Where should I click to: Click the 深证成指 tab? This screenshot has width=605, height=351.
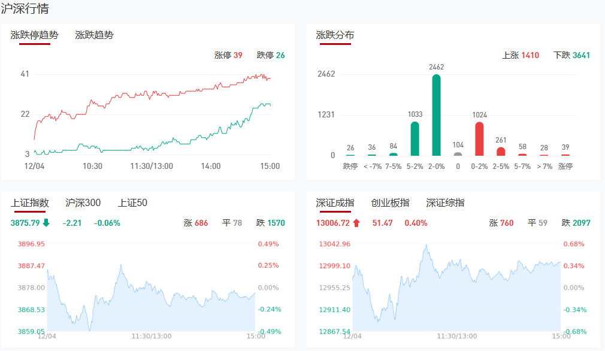(x=335, y=203)
